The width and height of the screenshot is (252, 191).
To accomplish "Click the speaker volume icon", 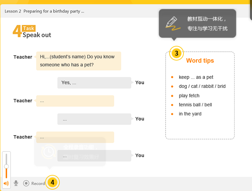I will [6, 183].
